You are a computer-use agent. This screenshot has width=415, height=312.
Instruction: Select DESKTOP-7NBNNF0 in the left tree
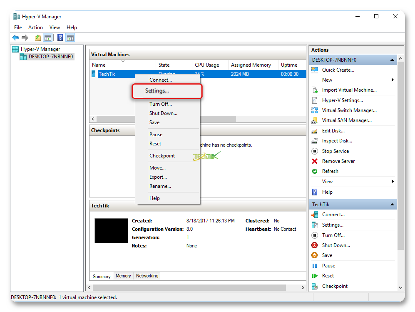(50, 57)
